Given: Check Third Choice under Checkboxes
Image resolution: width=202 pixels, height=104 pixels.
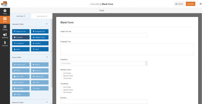Looking at the screenshot, I should tap(62, 92).
